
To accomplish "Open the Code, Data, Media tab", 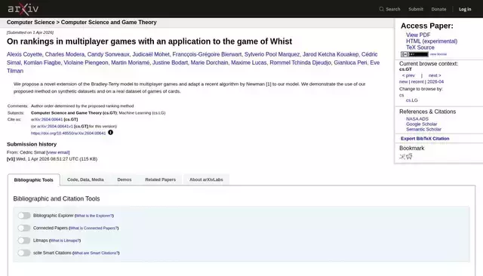I will point(85,179).
